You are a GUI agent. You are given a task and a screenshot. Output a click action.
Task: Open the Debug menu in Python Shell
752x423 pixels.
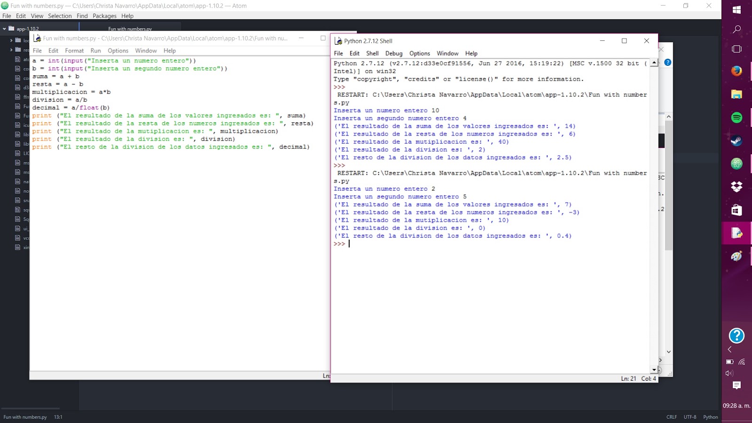pos(393,54)
